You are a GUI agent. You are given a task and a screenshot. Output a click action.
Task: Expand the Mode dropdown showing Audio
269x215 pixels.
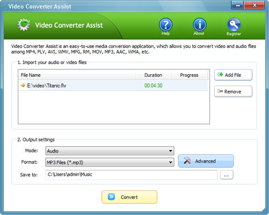click(110, 151)
